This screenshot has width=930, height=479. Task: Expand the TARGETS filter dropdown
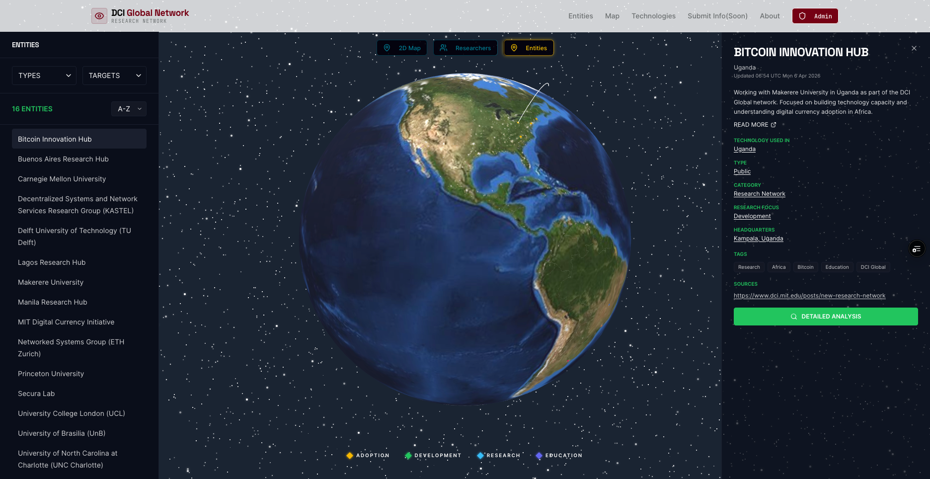click(x=114, y=76)
